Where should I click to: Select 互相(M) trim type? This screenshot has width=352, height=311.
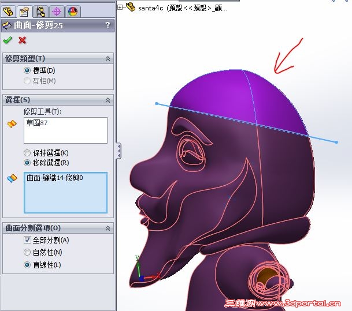coord(27,81)
